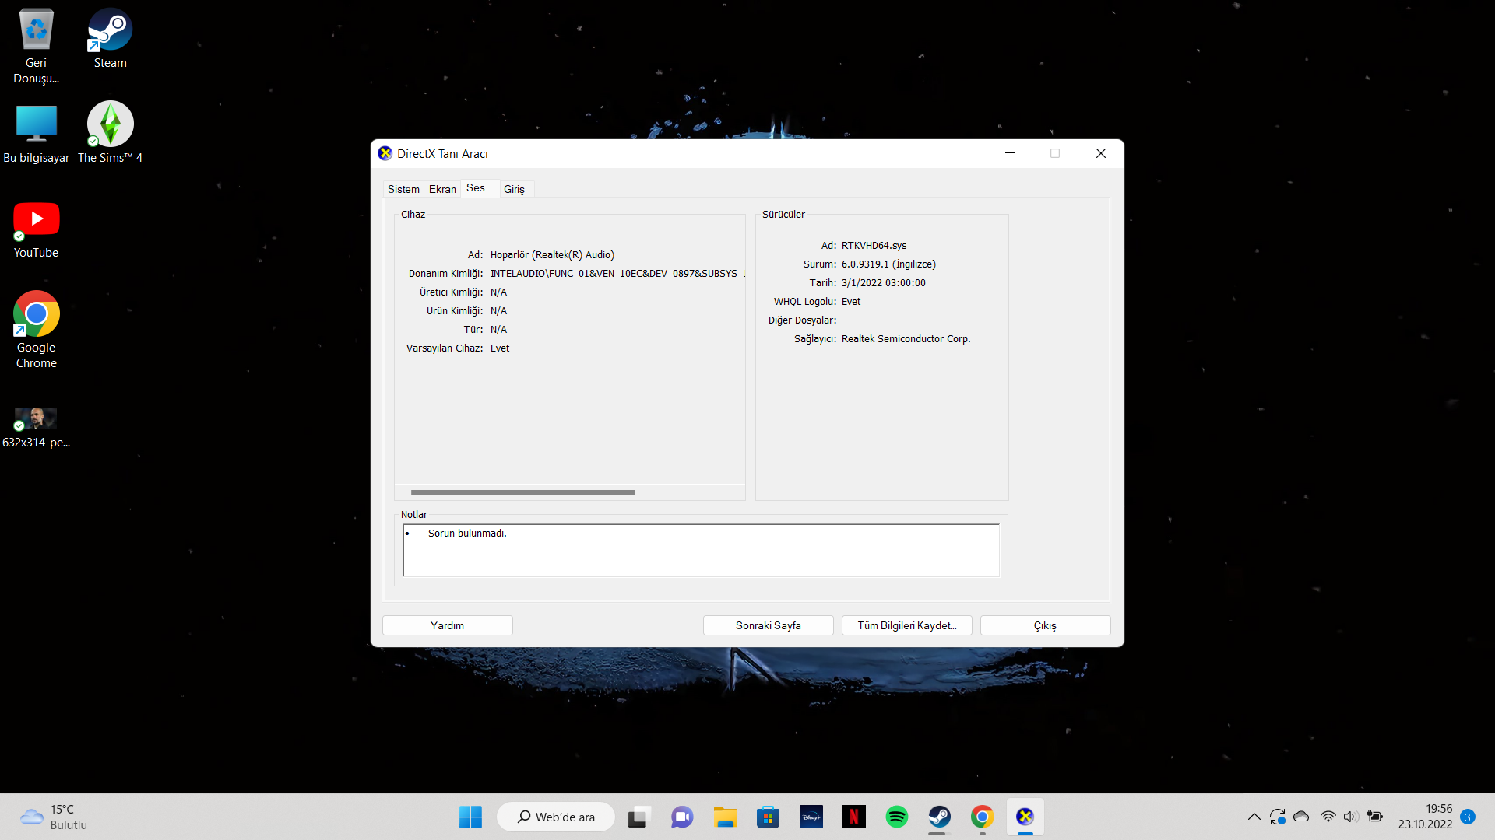Open Microsoft Store from the taskbar
1495x840 pixels.
[768, 817]
